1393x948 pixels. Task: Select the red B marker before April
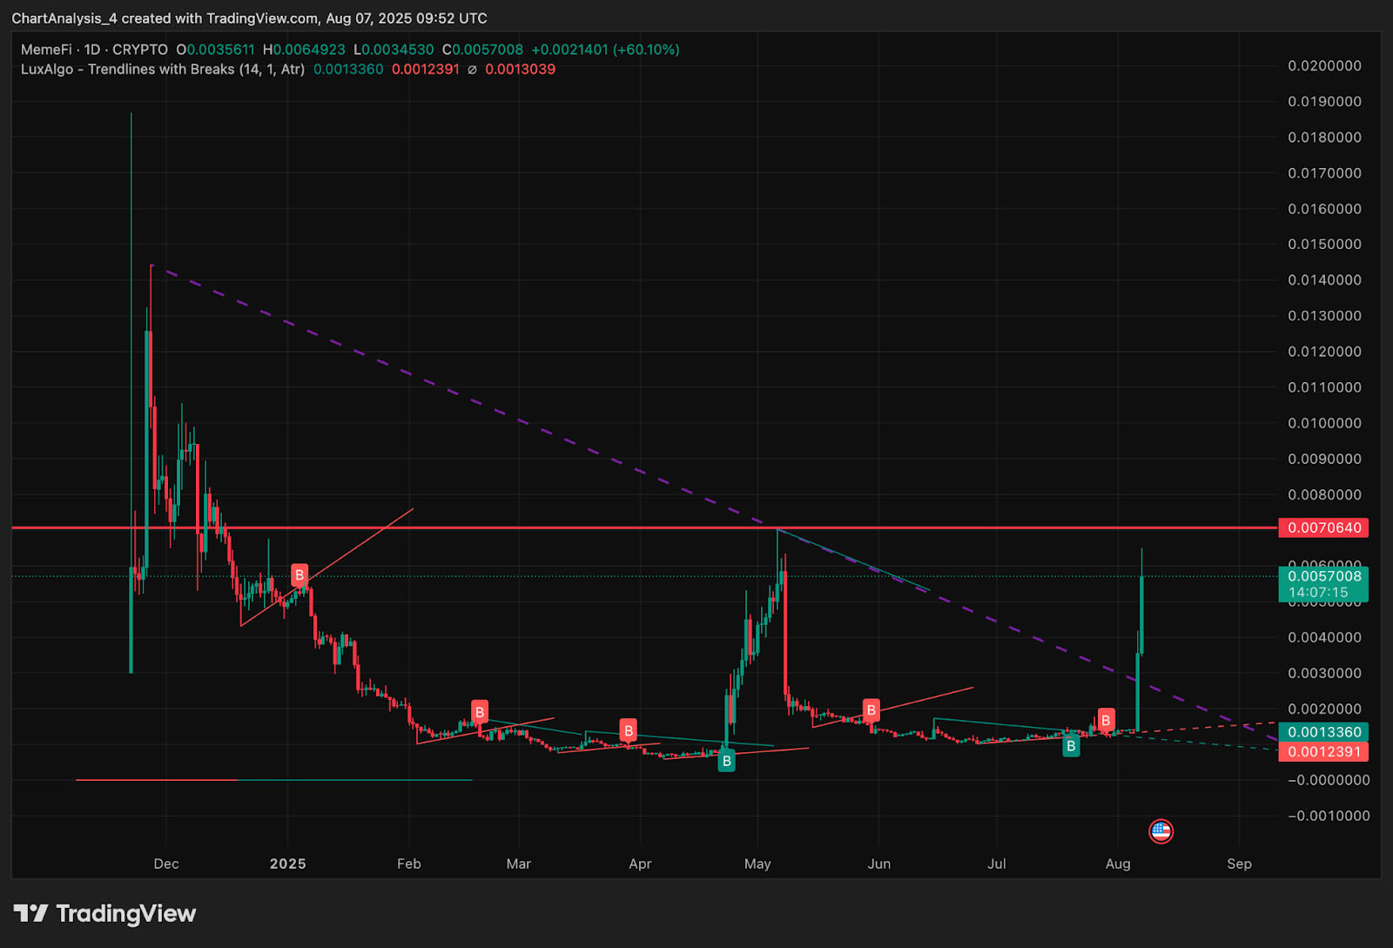click(x=628, y=729)
